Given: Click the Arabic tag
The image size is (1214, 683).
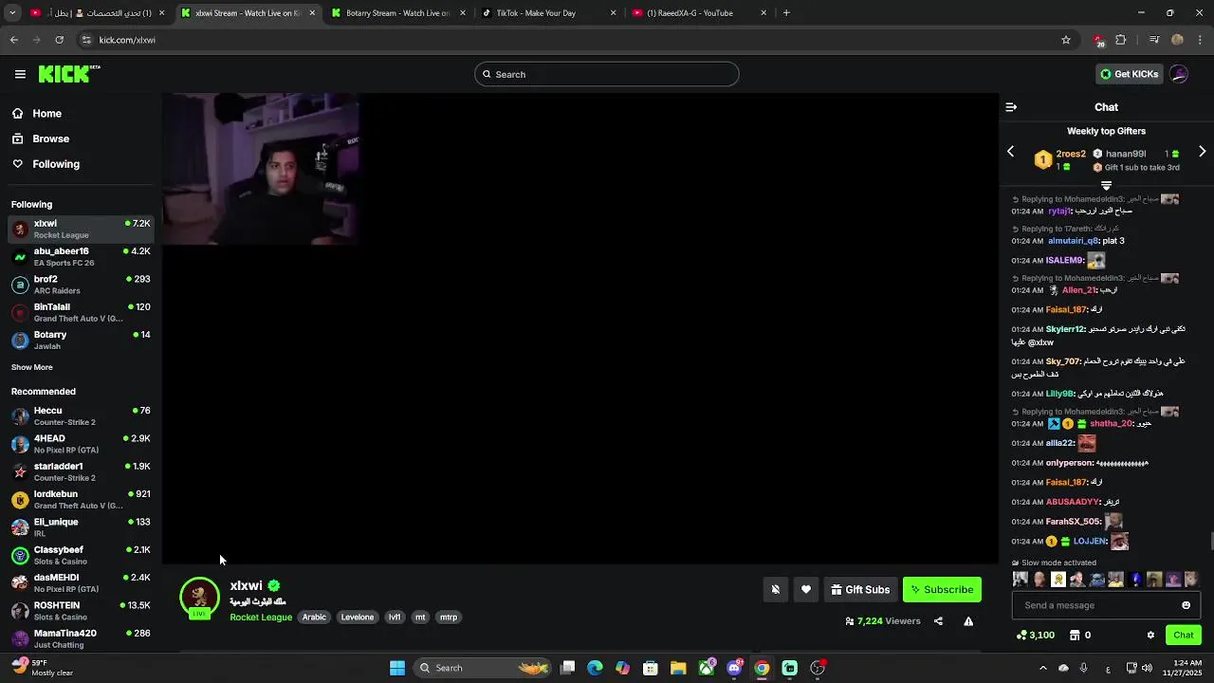Looking at the screenshot, I should [x=314, y=617].
